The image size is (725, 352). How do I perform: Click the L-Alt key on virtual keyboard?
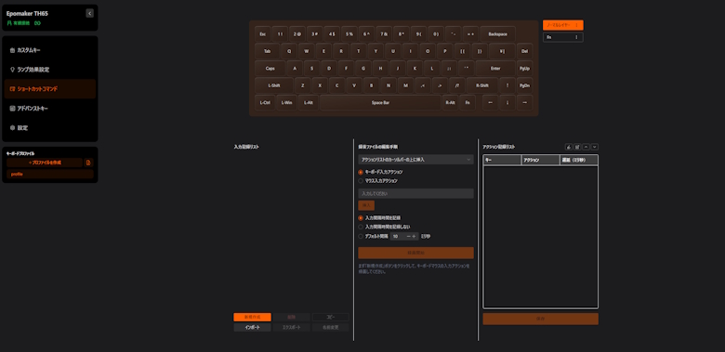[x=308, y=102]
